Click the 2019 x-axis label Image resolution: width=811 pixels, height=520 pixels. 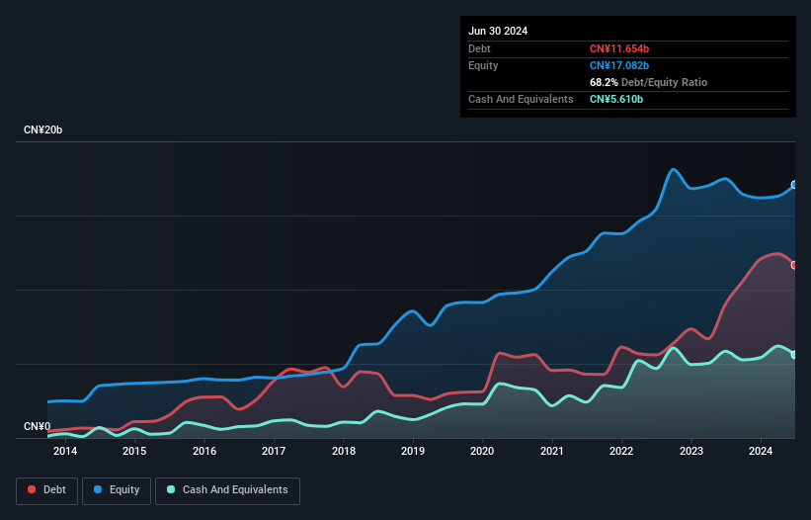413,451
